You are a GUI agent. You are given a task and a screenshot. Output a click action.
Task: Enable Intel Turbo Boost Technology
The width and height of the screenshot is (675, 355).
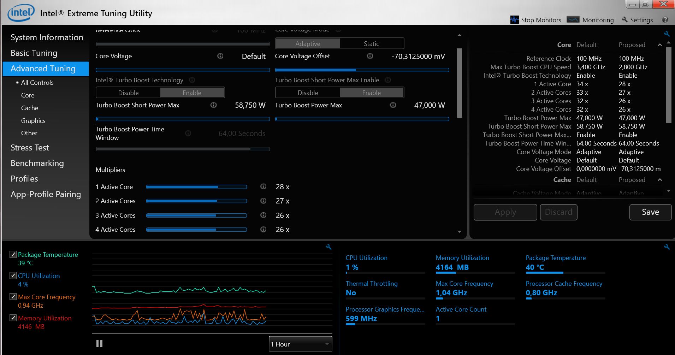point(192,93)
